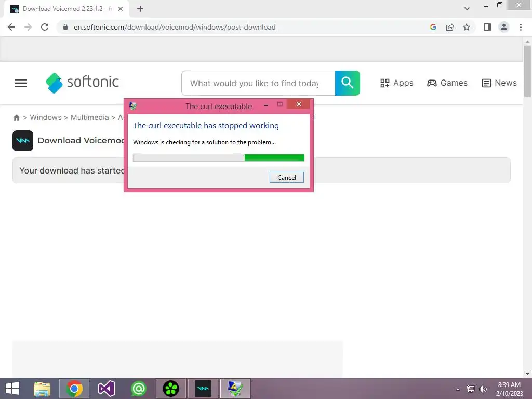Switch to the Download Voicemod tab
Viewport: 532px width, 399px height.
[x=66, y=9]
